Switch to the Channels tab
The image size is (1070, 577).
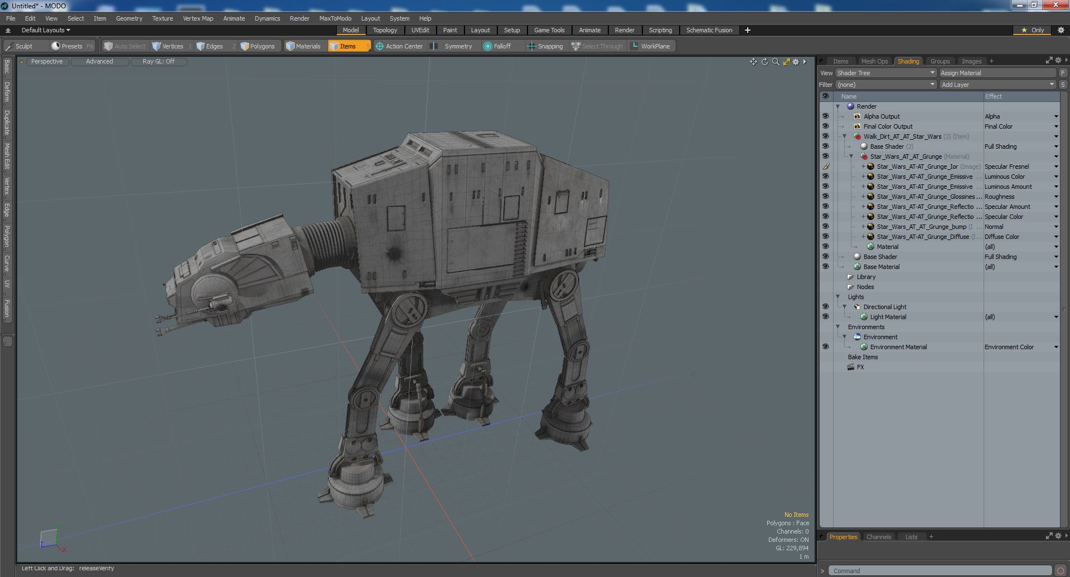[x=878, y=537]
